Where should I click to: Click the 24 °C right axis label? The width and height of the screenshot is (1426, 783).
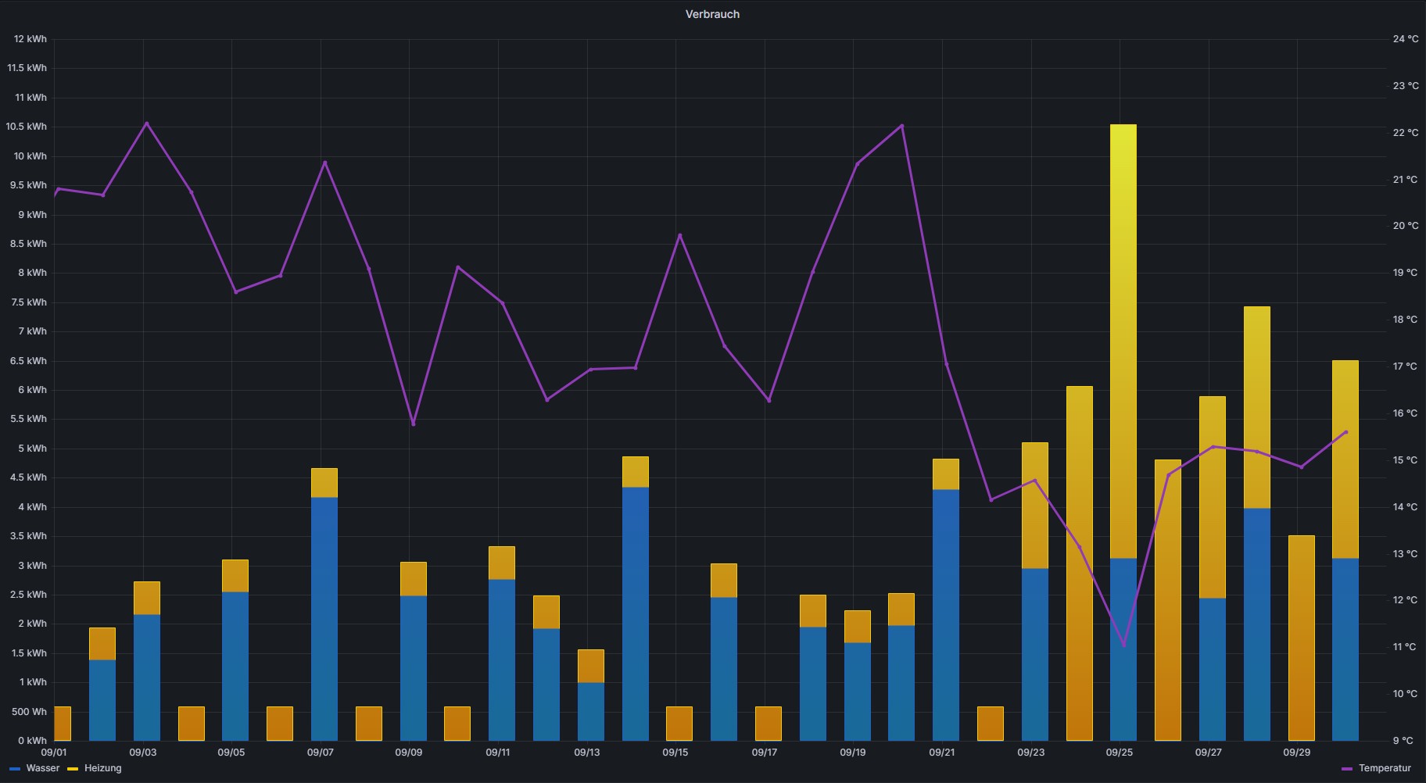[x=1405, y=39]
